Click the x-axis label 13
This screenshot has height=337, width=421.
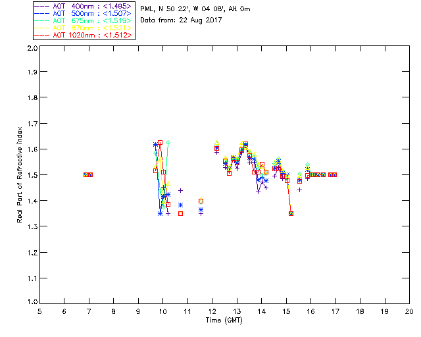point(237,311)
